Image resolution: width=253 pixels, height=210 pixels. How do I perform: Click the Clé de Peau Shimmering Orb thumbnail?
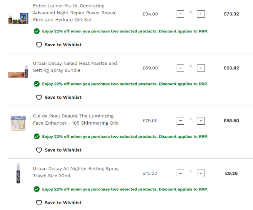tap(18, 123)
